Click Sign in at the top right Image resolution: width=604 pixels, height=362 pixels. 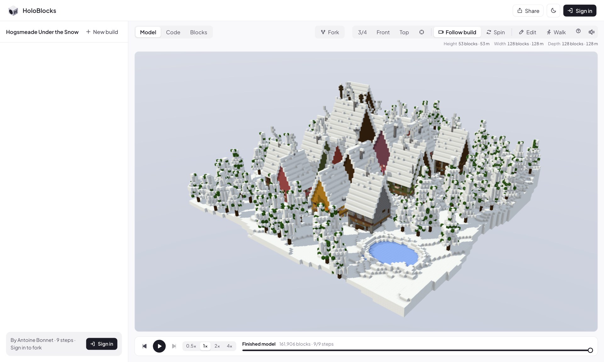(580, 11)
